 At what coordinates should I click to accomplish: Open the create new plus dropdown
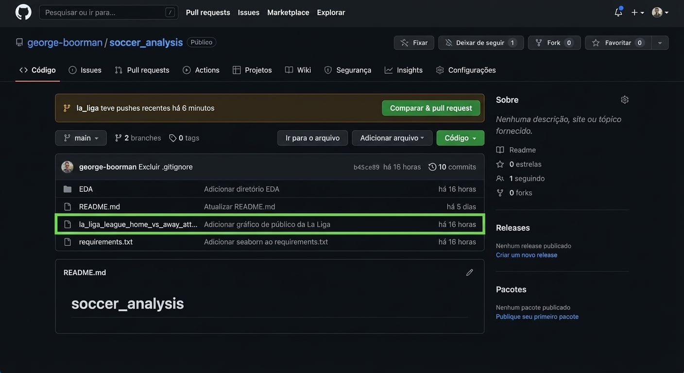click(637, 12)
